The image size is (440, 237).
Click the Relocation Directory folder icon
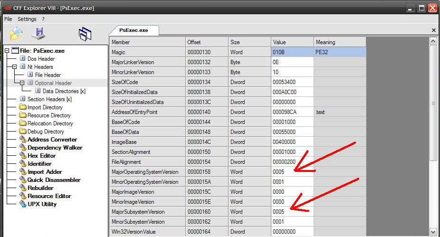[x=23, y=123]
